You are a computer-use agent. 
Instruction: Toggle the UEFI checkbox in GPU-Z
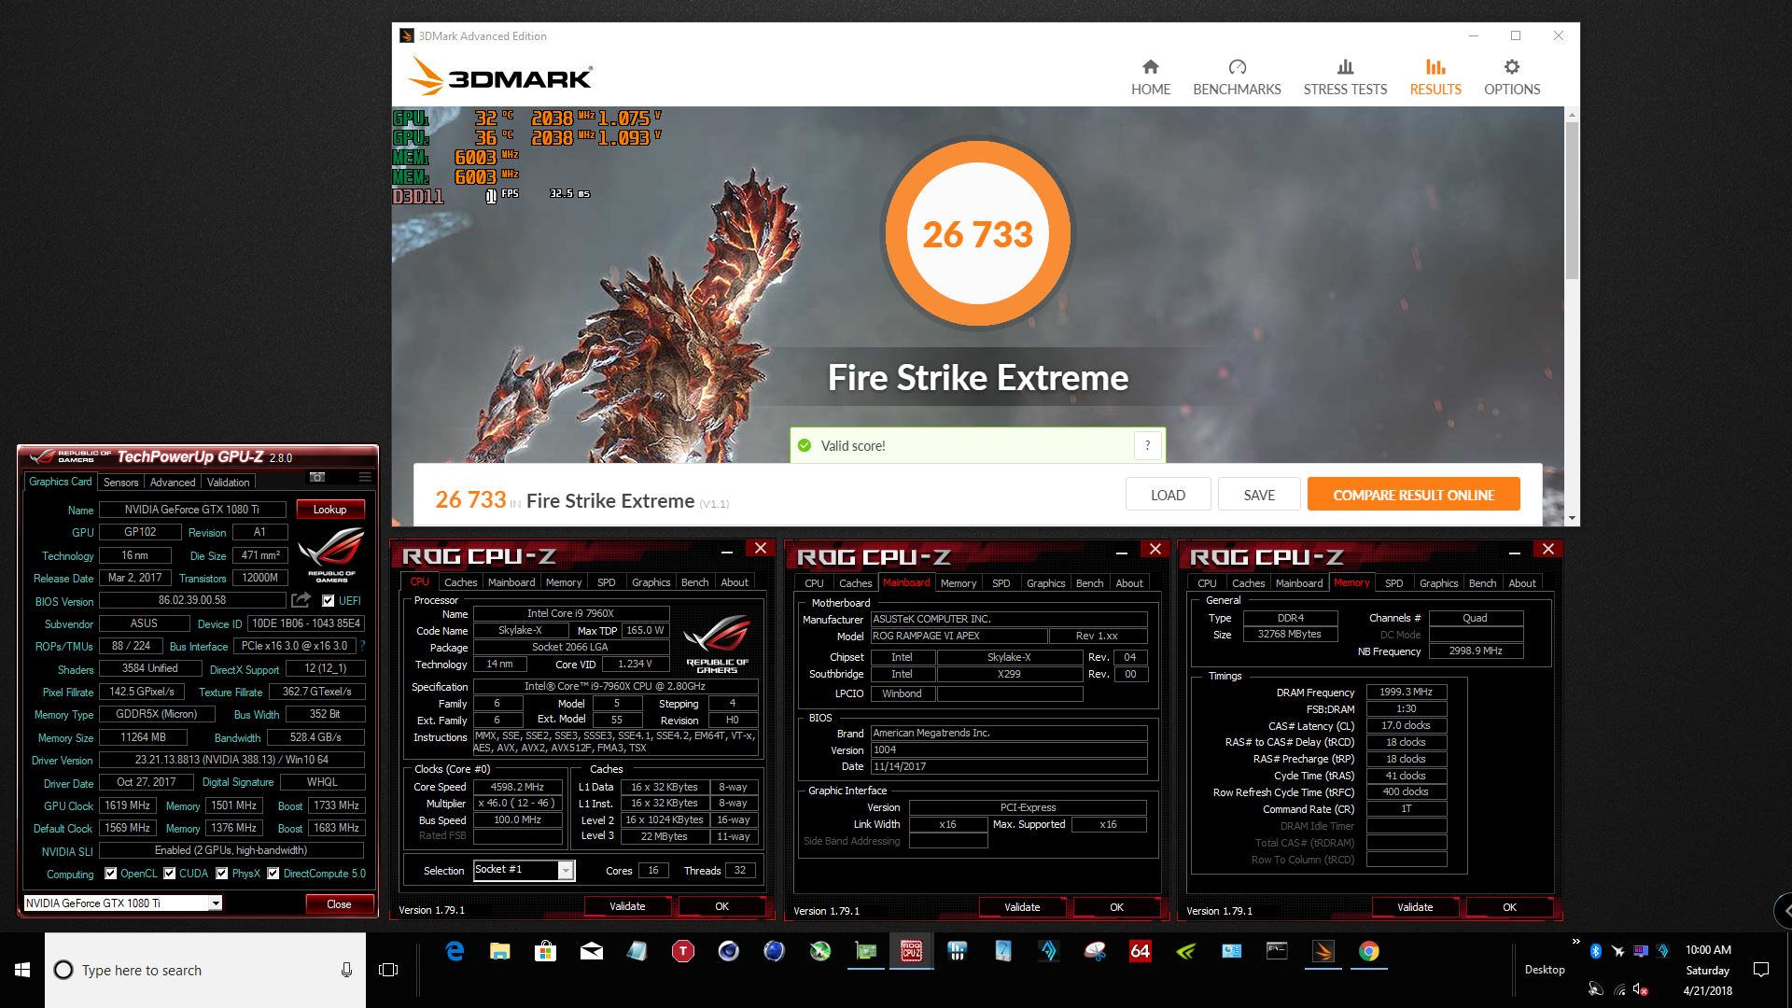pos(329,601)
